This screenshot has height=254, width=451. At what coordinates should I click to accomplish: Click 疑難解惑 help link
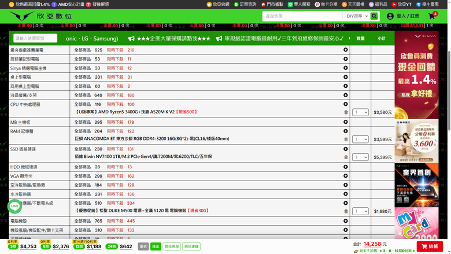(x=98, y=4)
